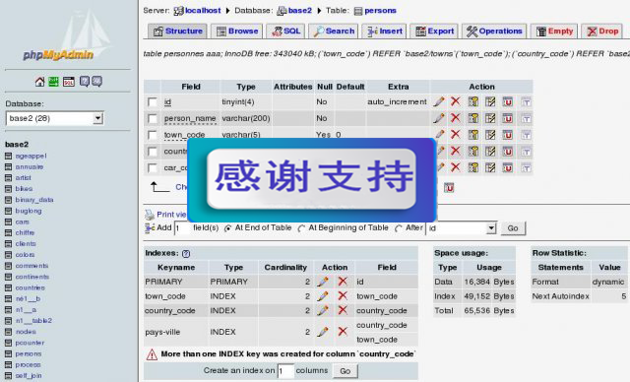Click Go button for Create an index
Image resolution: width=630 pixels, height=382 pixels.
pyautogui.click(x=346, y=371)
